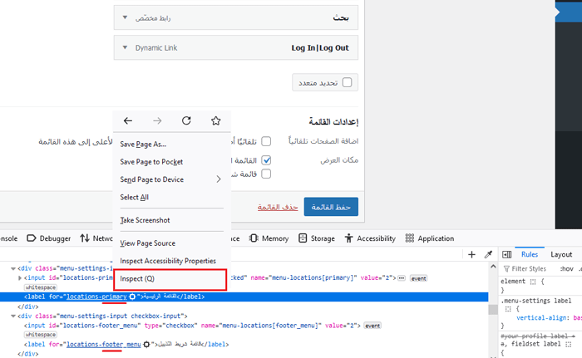Expand the بحث menu item

pyautogui.click(x=125, y=17)
